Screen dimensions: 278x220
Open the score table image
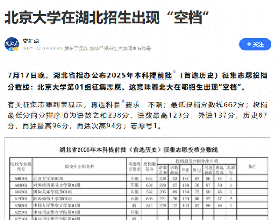137,179
